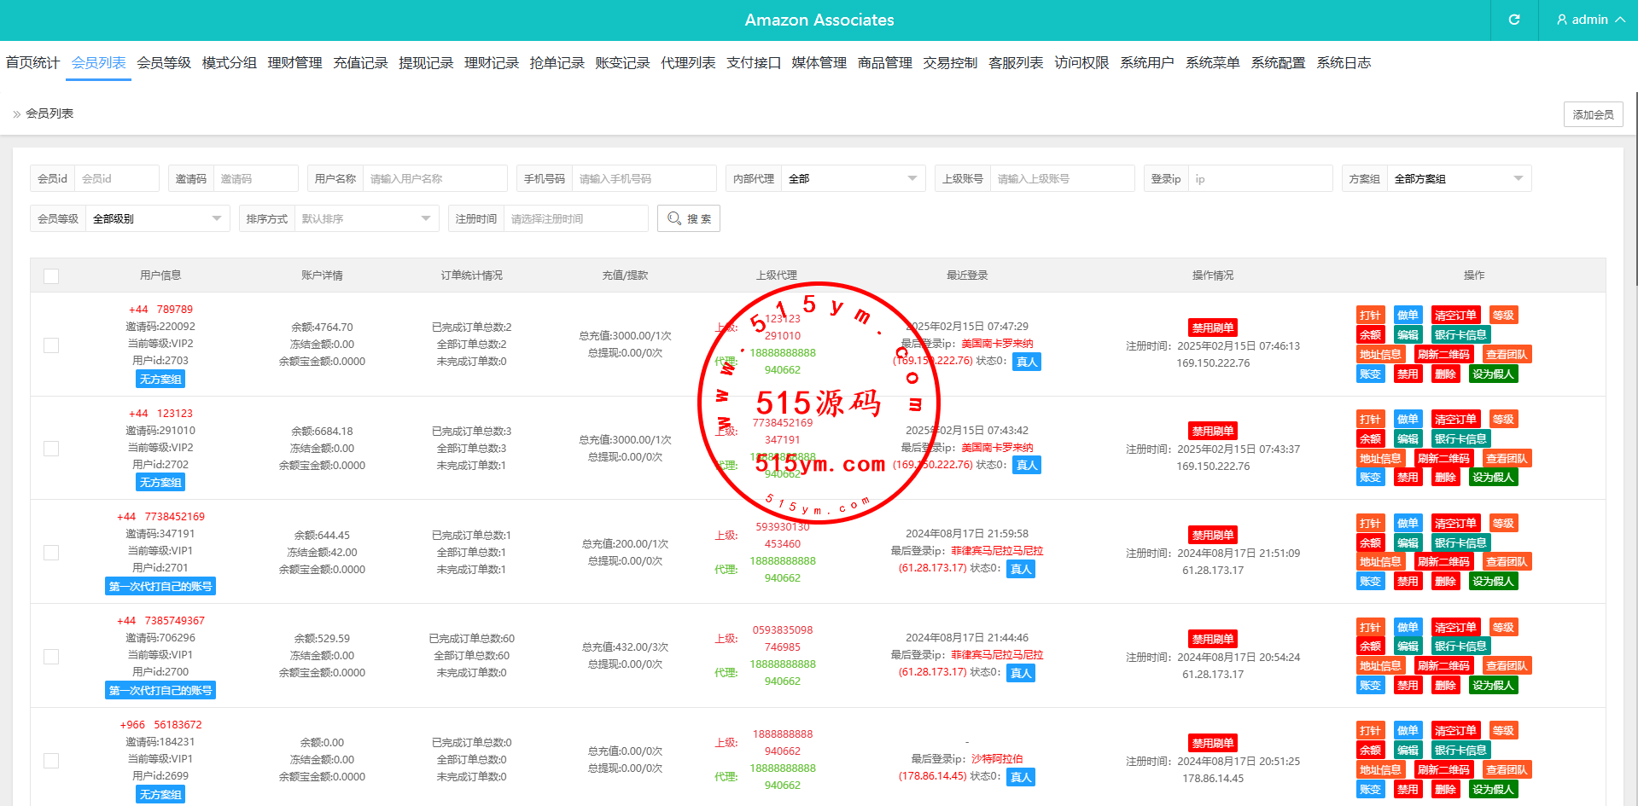The image size is (1638, 806).
Task: Click 禁用刷单 for user 56183672
Action: click(1212, 743)
